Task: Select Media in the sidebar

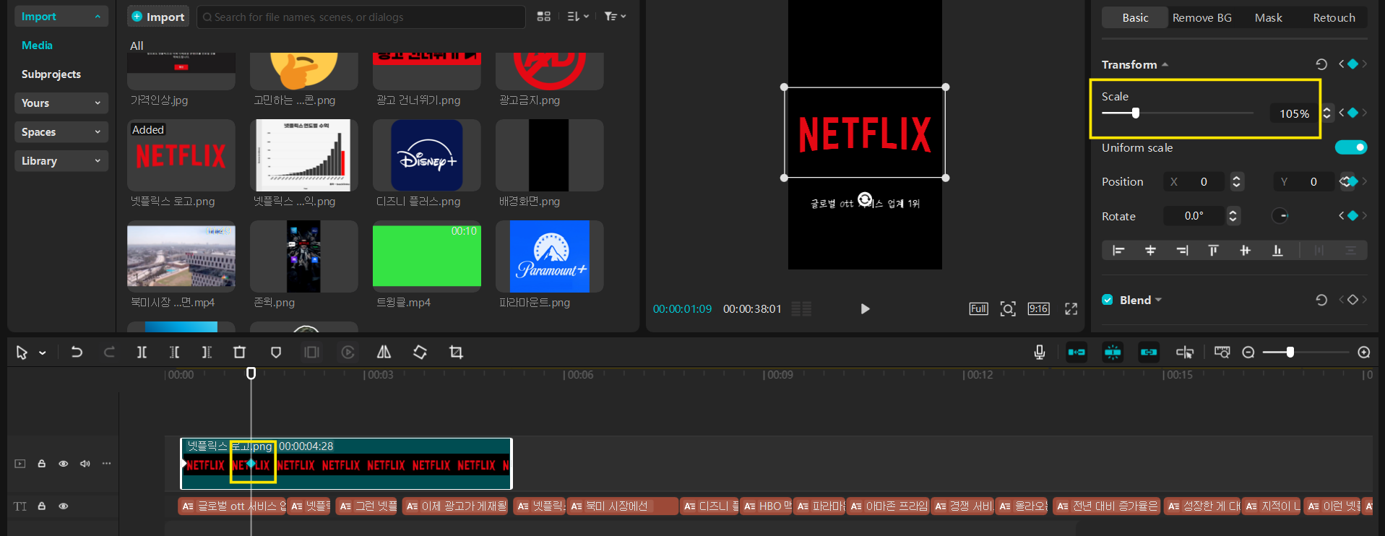Action: (37, 45)
